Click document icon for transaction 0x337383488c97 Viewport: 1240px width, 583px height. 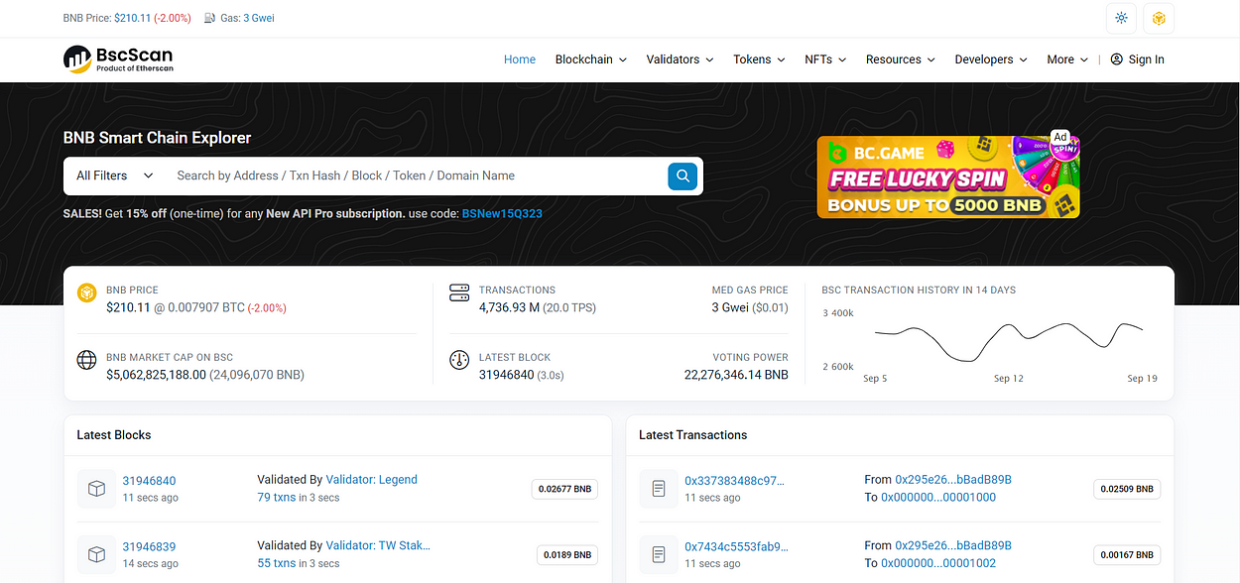pyautogui.click(x=659, y=489)
